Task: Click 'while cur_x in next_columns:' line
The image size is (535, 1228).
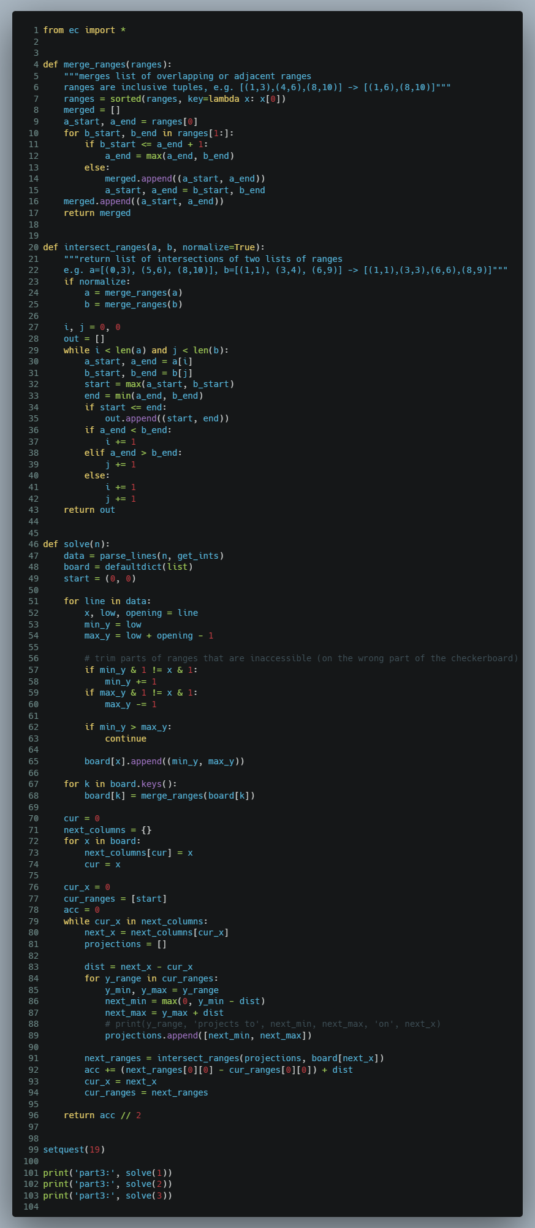Action: [136, 921]
